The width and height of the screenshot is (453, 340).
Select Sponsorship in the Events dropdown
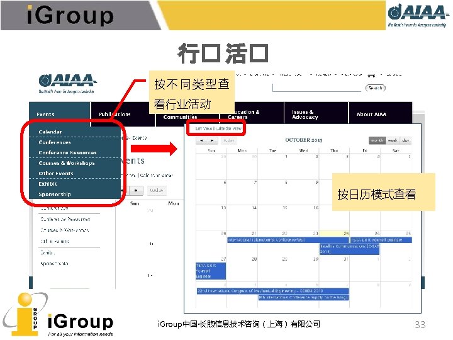[55, 194]
